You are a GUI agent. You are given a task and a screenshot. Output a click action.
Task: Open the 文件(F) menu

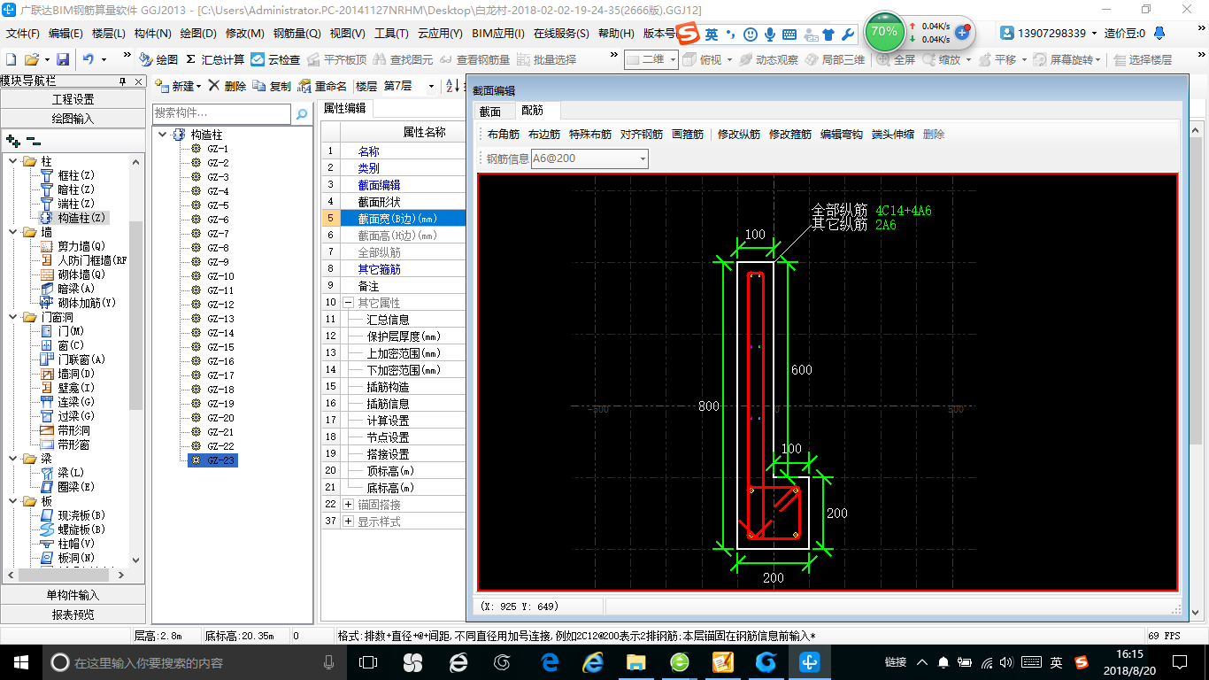point(22,33)
